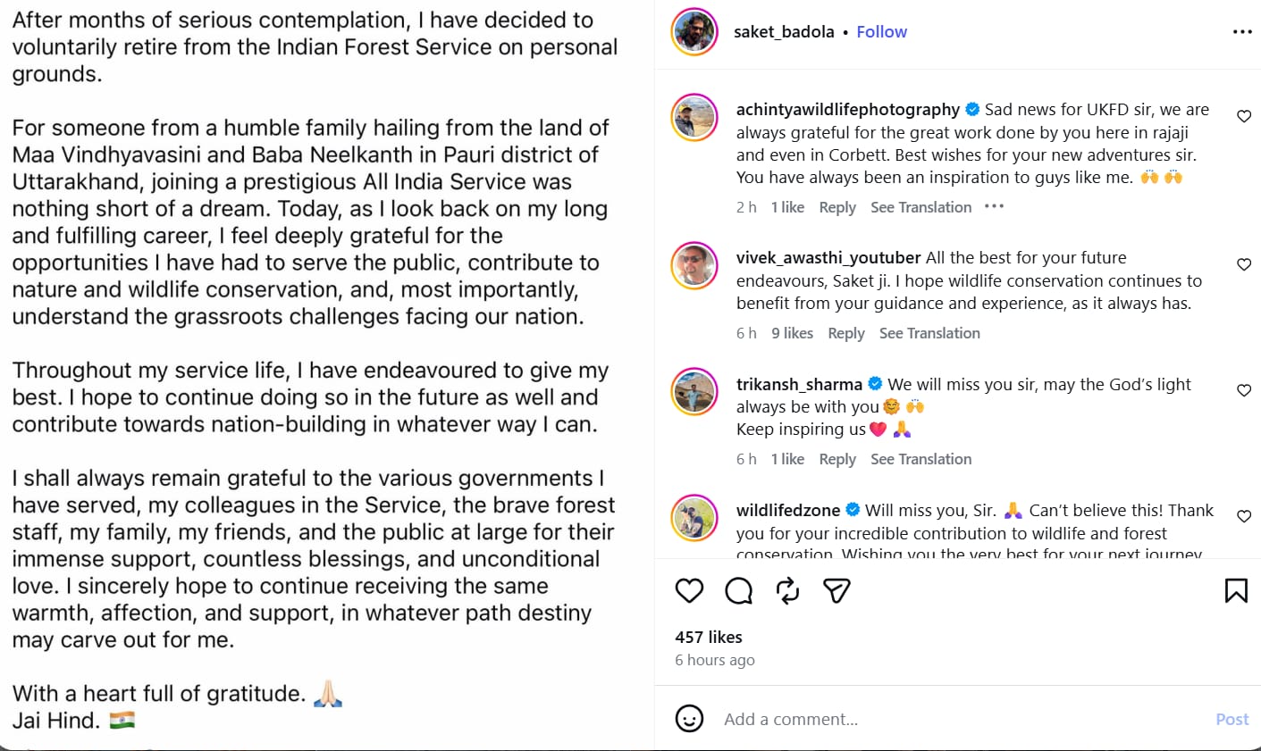Like trikansh_sharma's comment heart

point(1243,390)
